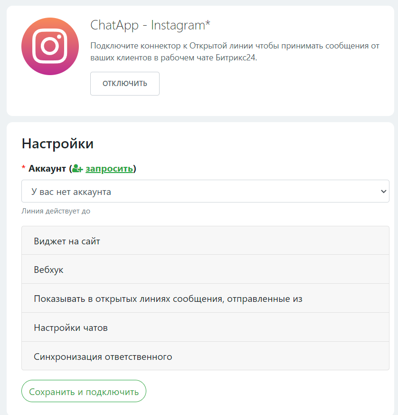Follow the запросить account request link
398x415 pixels.
[x=109, y=169]
